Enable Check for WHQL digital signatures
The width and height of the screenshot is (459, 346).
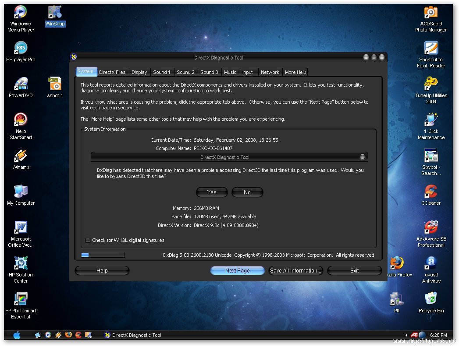pos(88,240)
